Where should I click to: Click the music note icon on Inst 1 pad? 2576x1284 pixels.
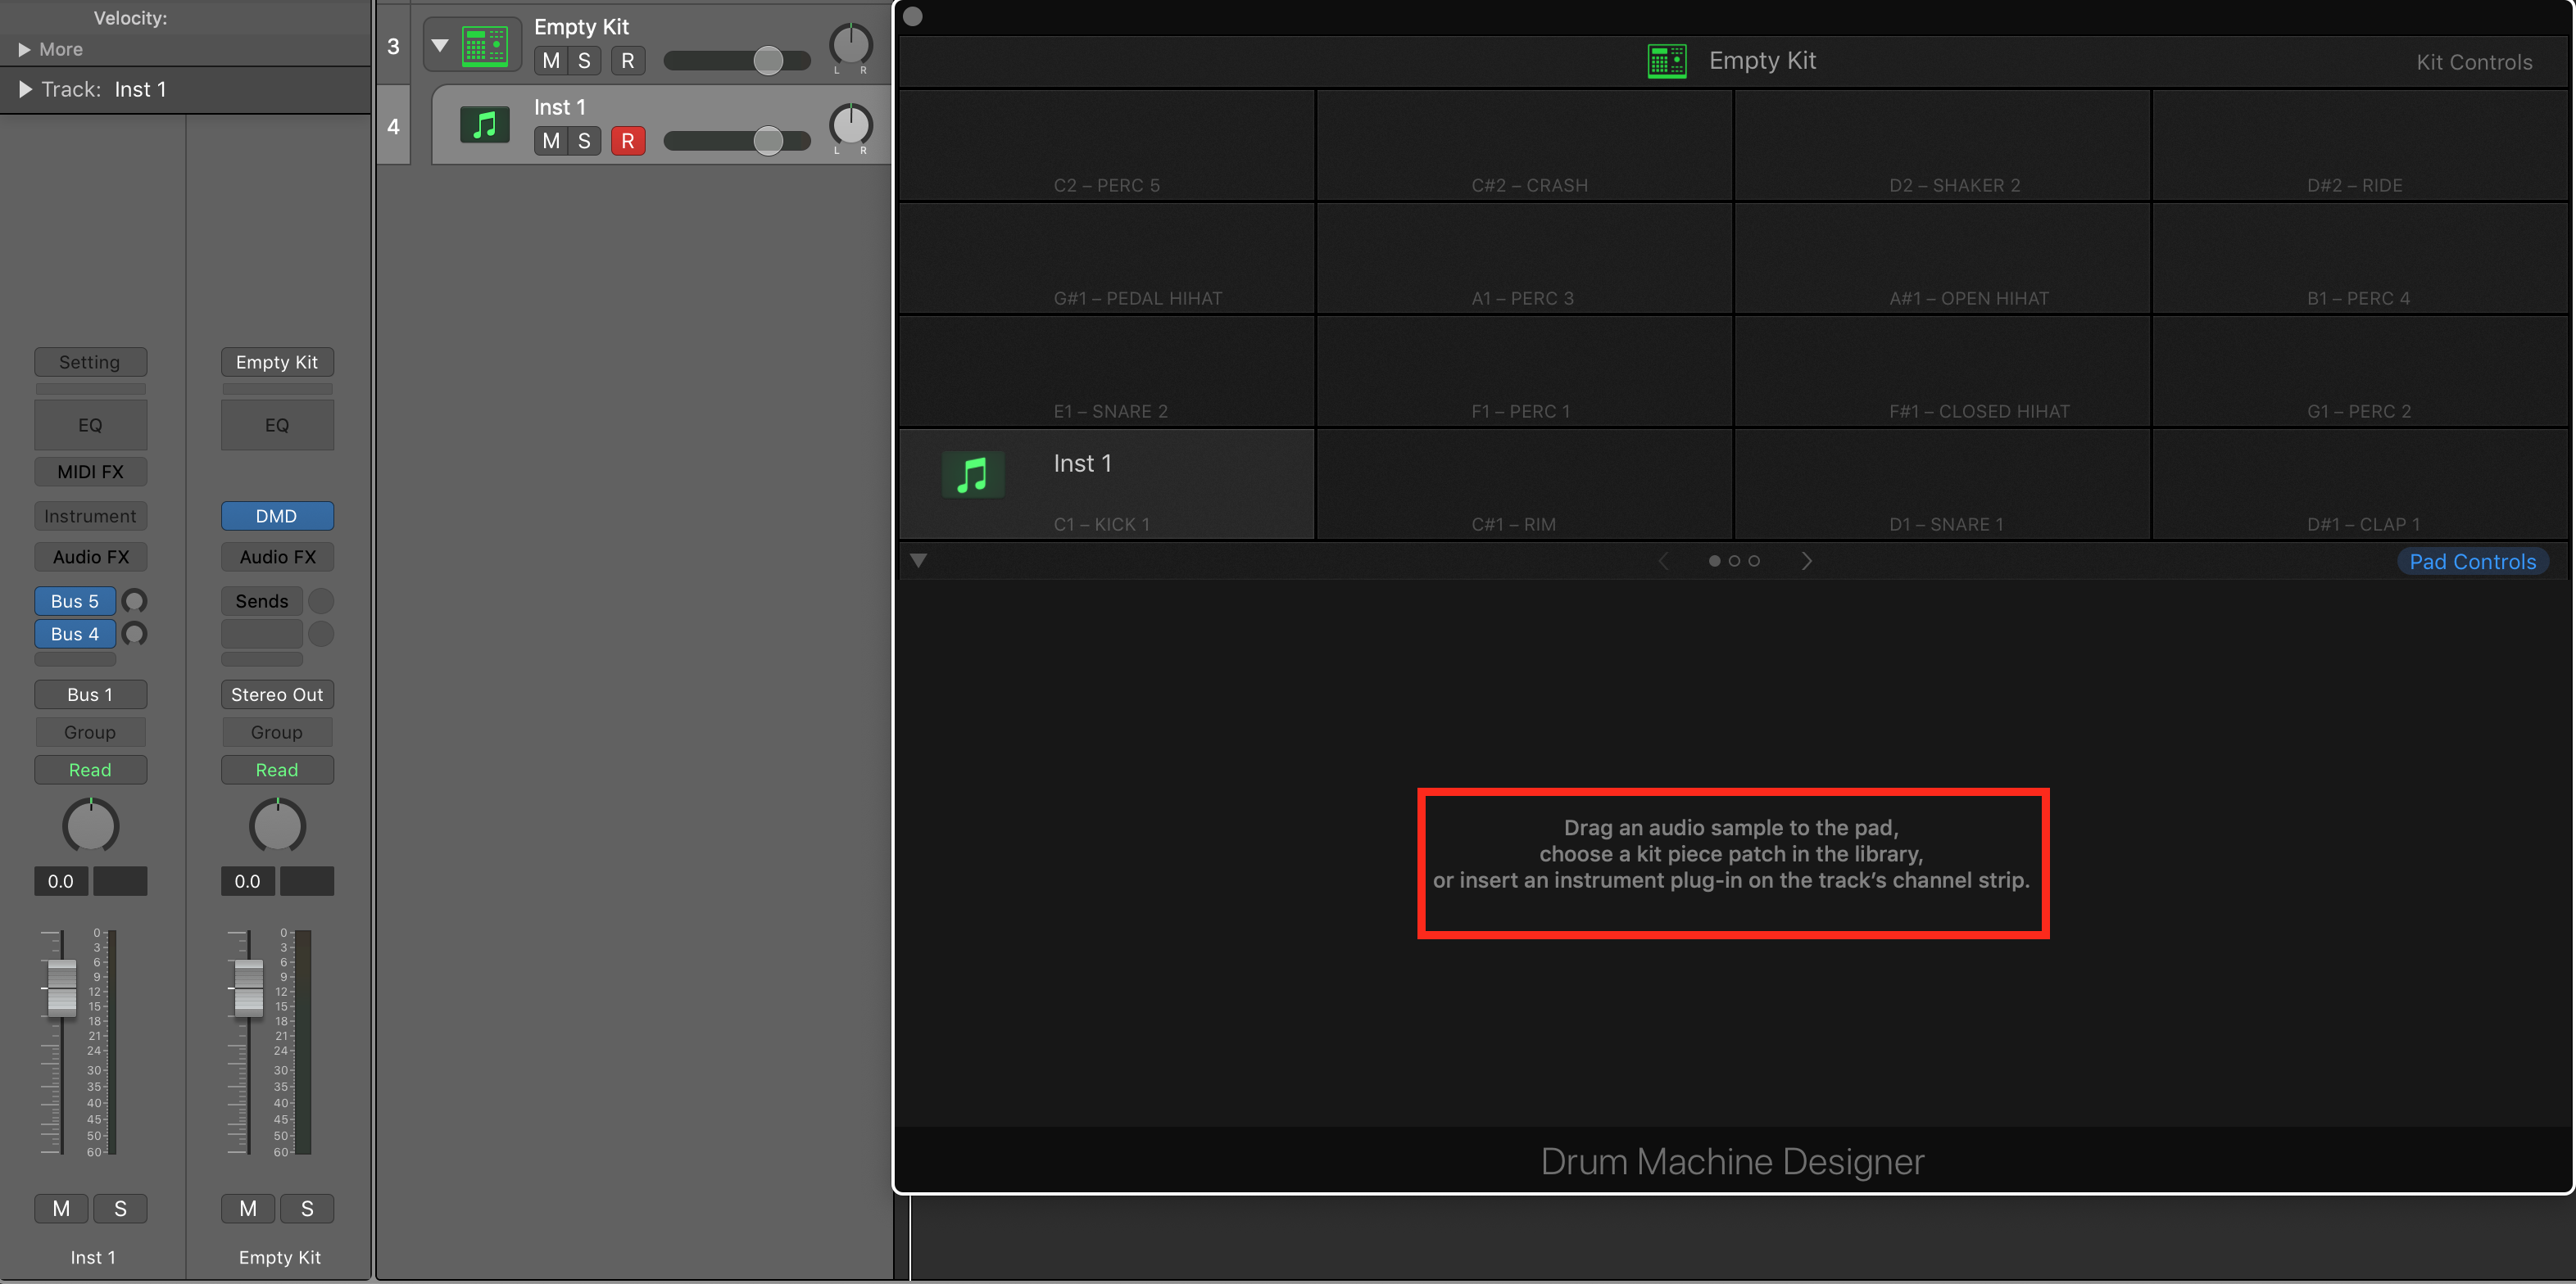point(972,475)
